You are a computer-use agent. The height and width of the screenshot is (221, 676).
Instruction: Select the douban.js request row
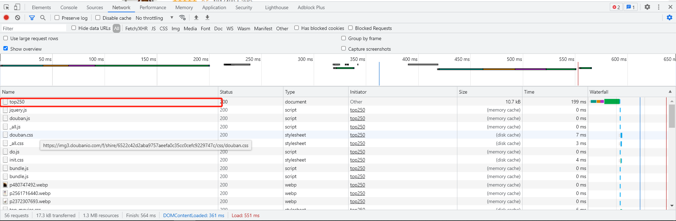tap(20, 119)
